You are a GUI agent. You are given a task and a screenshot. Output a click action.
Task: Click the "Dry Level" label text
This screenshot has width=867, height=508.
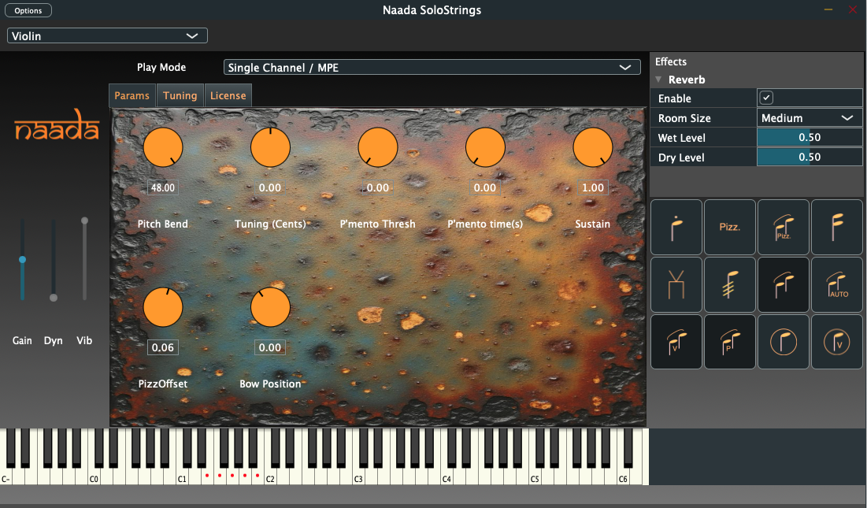pyautogui.click(x=681, y=157)
